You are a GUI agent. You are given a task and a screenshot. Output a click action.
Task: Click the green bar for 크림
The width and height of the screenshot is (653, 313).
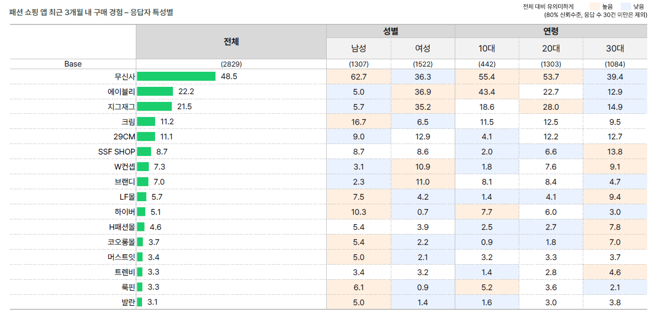point(146,122)
